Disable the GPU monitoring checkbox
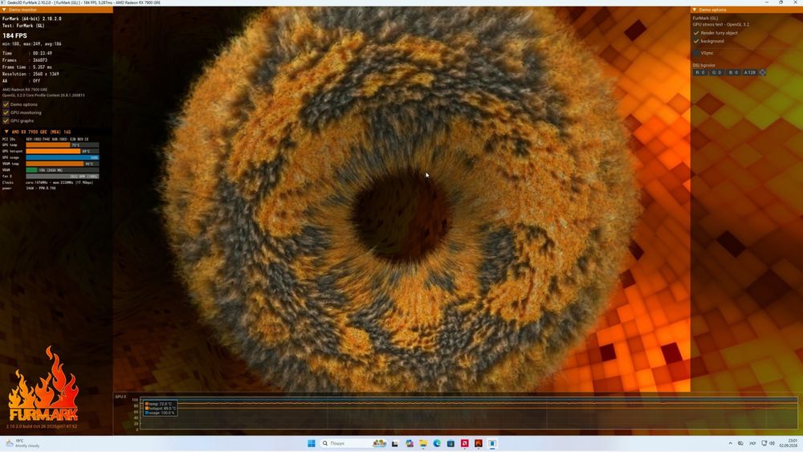Screen dimensions: 803x452 [x=6, y=112]
